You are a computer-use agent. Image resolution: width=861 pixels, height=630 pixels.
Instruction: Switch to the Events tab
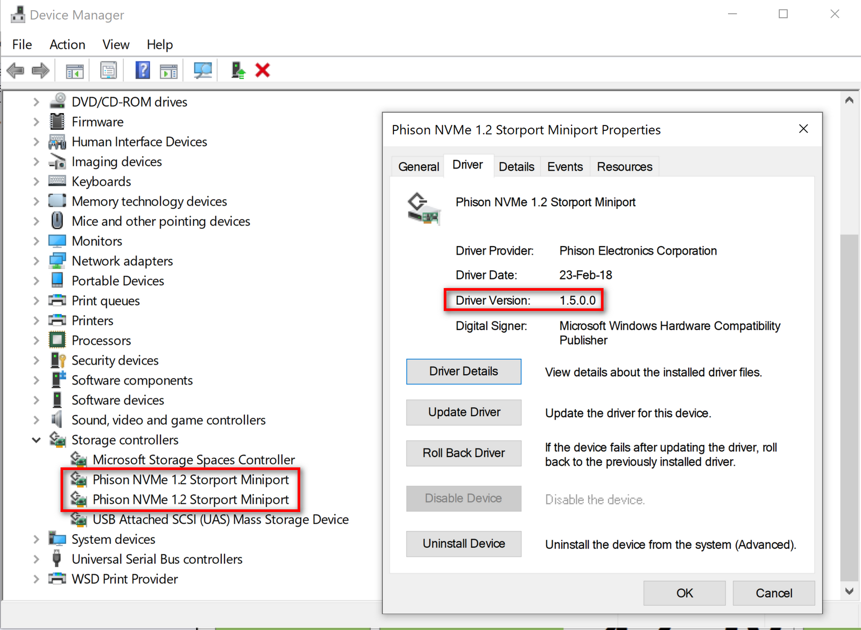pos(565,167)
